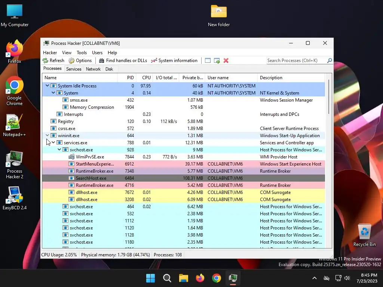Select the Registry process icon
Screen dimensions: 383x287
pyautogui.click(x=53, y=121)
